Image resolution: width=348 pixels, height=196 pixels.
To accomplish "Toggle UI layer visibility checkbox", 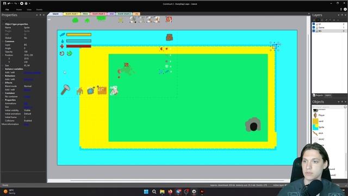I will pos(314,24).
